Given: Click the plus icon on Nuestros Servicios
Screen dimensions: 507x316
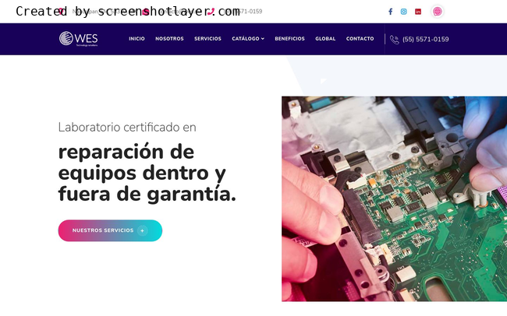Looking at the screenshot, I should pos(142,230).
